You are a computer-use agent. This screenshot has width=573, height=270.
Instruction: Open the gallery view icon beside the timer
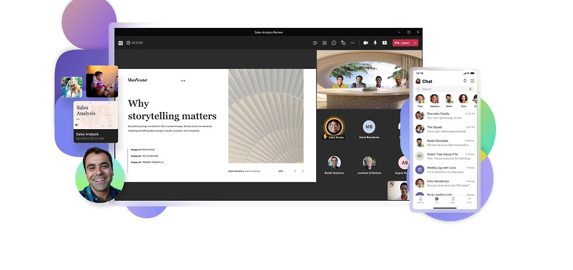tap(120, 43)
